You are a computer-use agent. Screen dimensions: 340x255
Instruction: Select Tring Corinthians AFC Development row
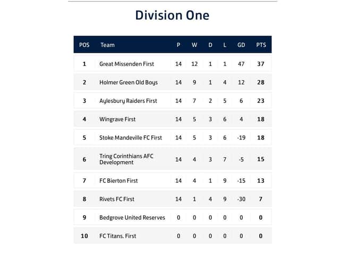pyautogui.click(x=173, y=159)
